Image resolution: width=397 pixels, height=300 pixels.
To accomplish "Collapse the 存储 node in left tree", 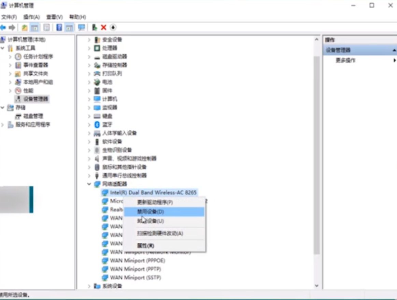I will click(2, 108).
